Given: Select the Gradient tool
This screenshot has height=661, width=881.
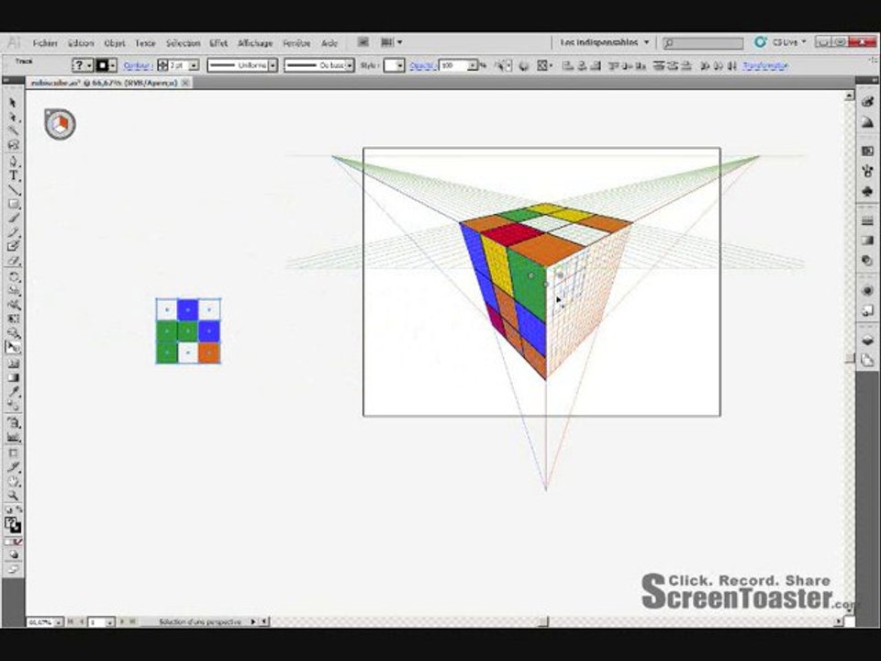Looking at the screenshot, I should click(14, 377).
